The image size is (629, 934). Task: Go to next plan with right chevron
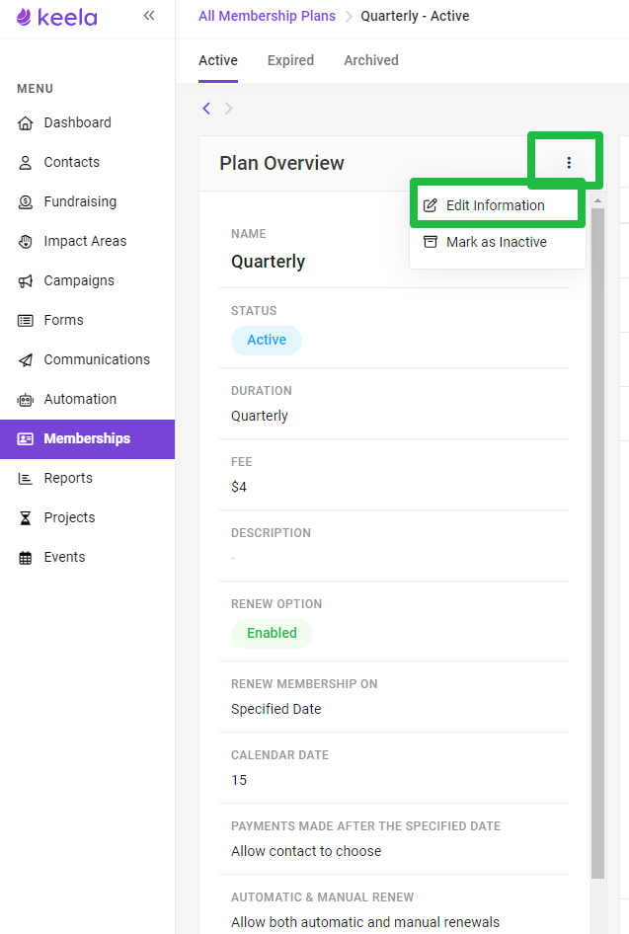(228, 109)
